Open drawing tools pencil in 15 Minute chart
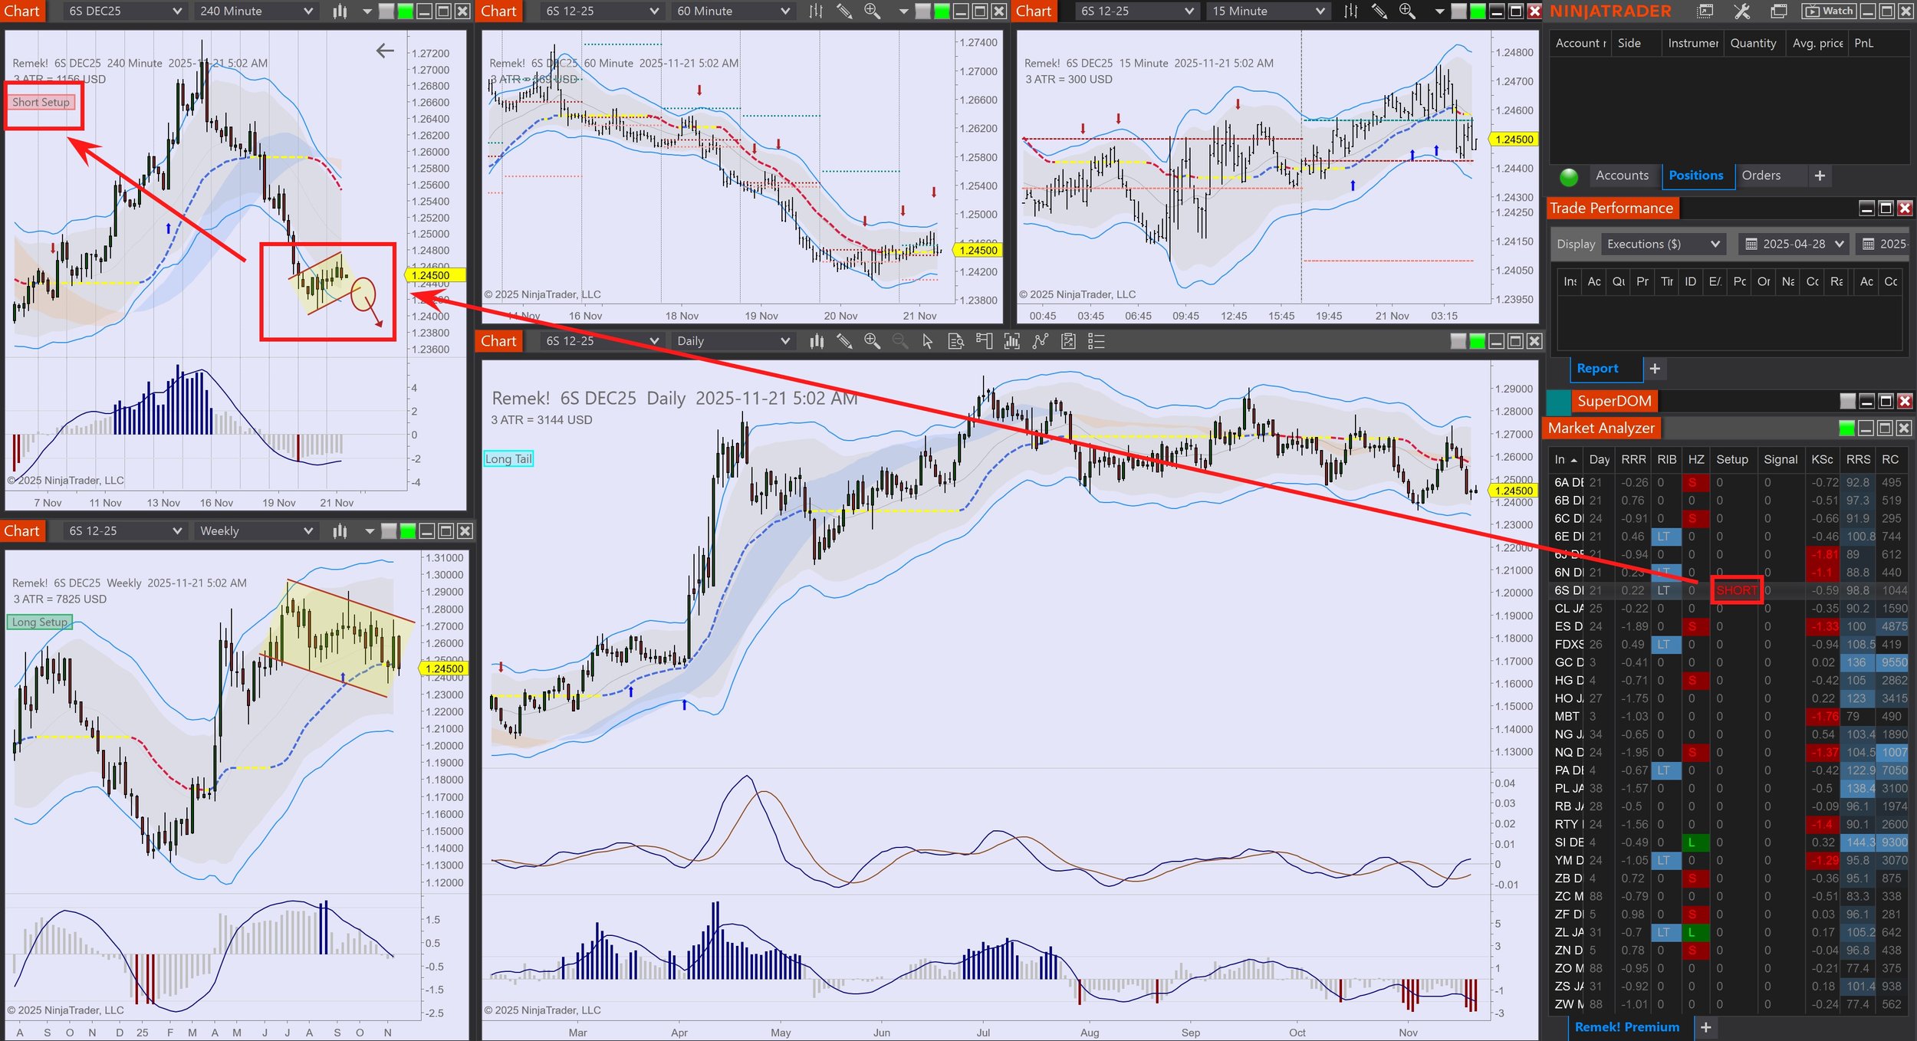This screenshot has height=1041, width=1917. pyautogui.click(x=1379, y=11)
